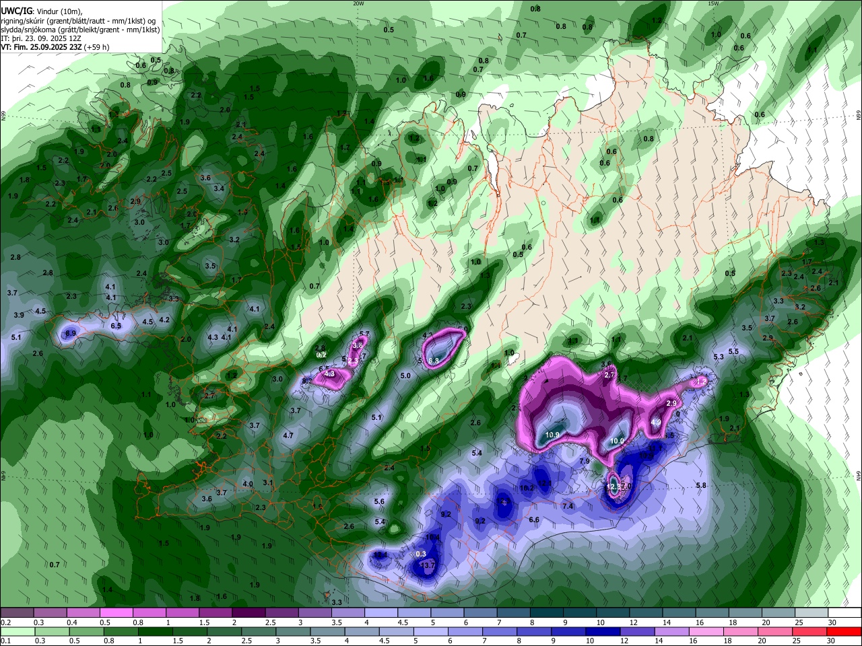Click the '15W' longitude label
862x646 pixels.
pyautogui.click(x=714, y=3)
